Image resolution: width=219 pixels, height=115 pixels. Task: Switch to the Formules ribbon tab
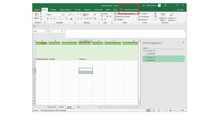pyautogui.click(x=77, y=9)
